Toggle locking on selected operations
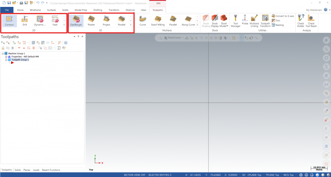331x177 pixels. (x=3, y=48)
